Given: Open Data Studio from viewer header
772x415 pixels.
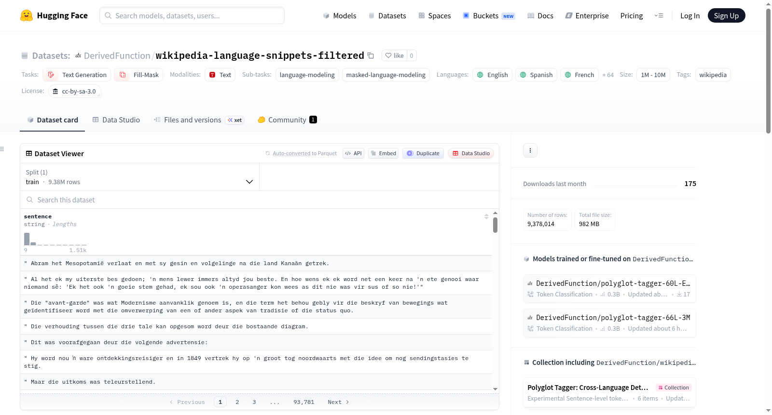Looking at the screenshot, I should click(470, 153).
